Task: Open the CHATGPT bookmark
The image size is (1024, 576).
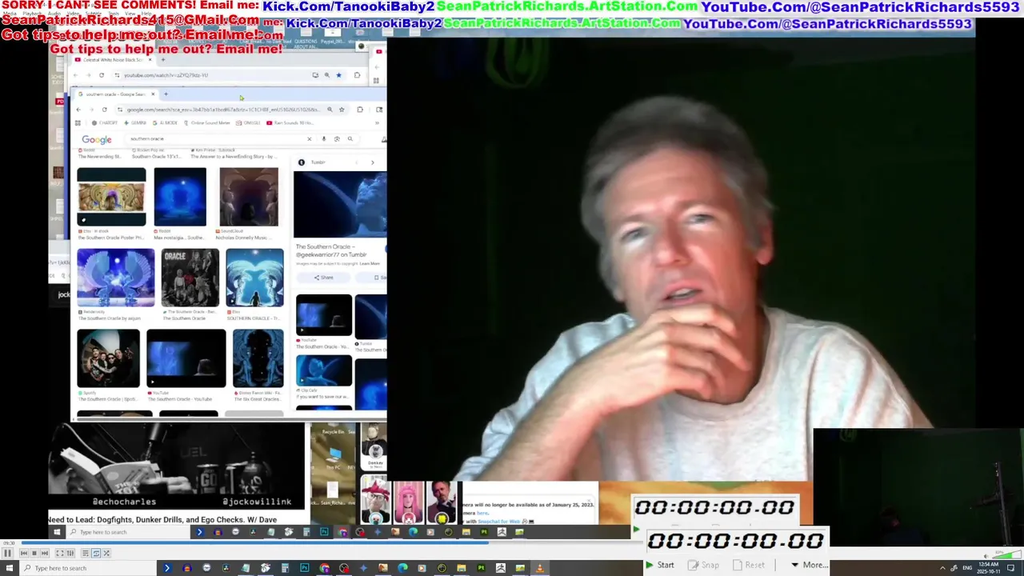Action: coord(105,123)
